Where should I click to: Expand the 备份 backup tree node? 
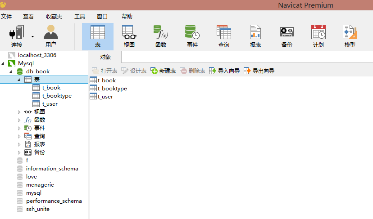tap(19, 152)
